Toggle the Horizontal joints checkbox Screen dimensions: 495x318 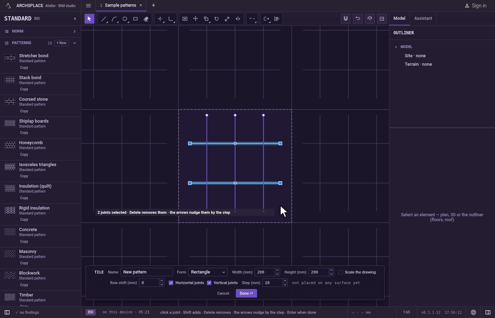[171, 283]
